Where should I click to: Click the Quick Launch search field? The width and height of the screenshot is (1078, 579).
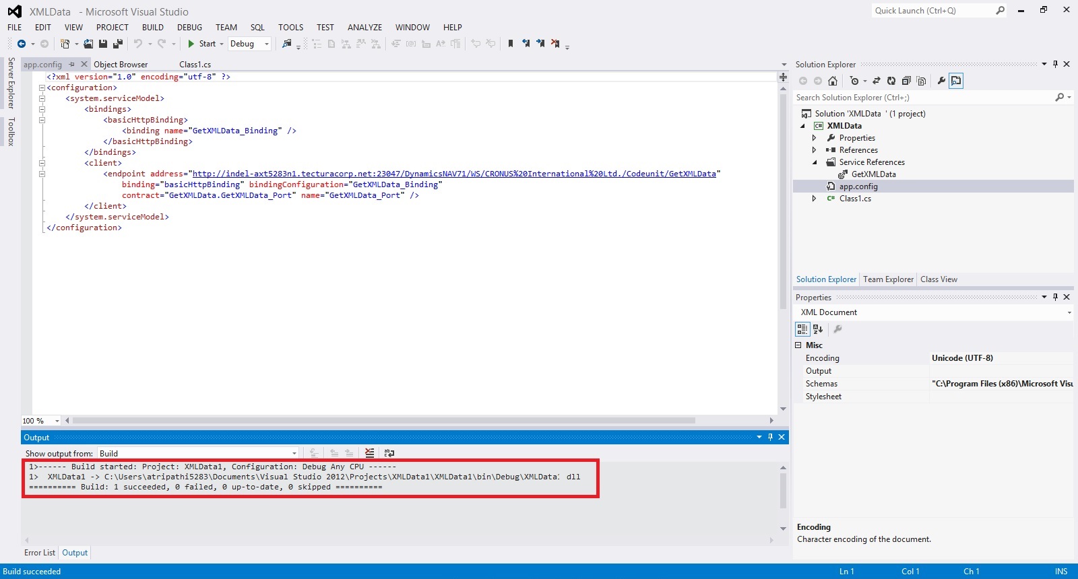coord(932,10)
